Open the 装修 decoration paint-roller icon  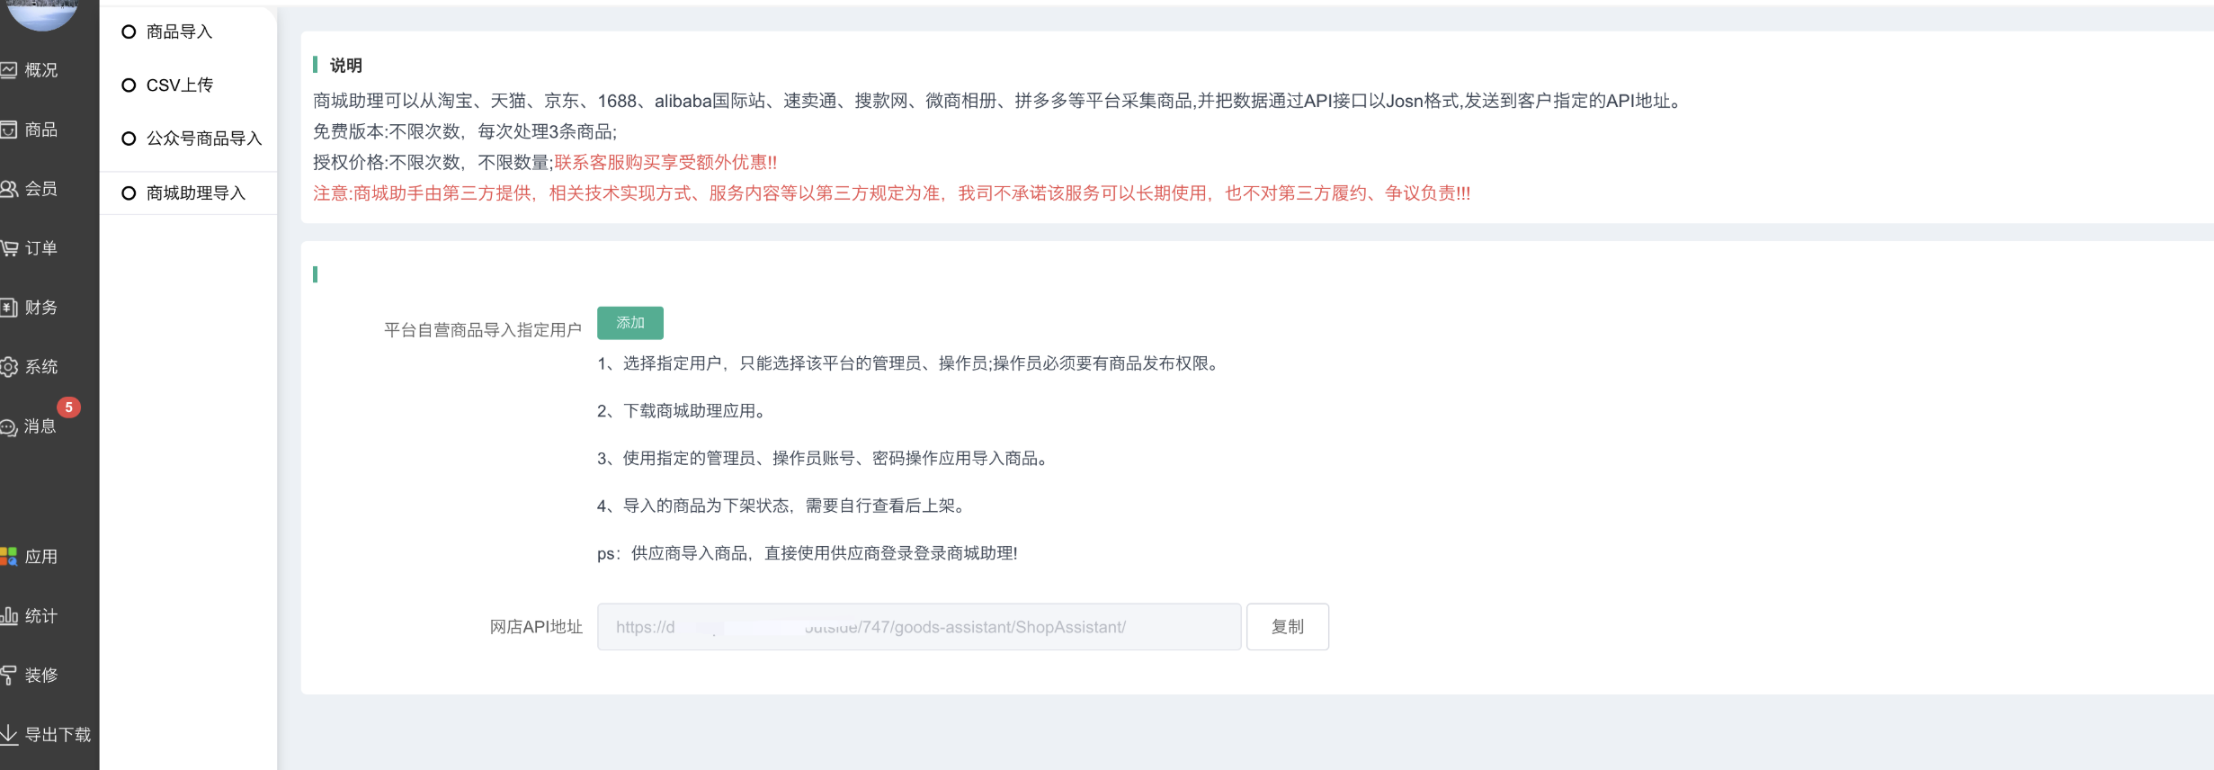tap(9, 676)
